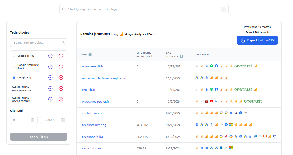Focus the top technology search bar
This screenshot has height=155, width=293.
144,9
